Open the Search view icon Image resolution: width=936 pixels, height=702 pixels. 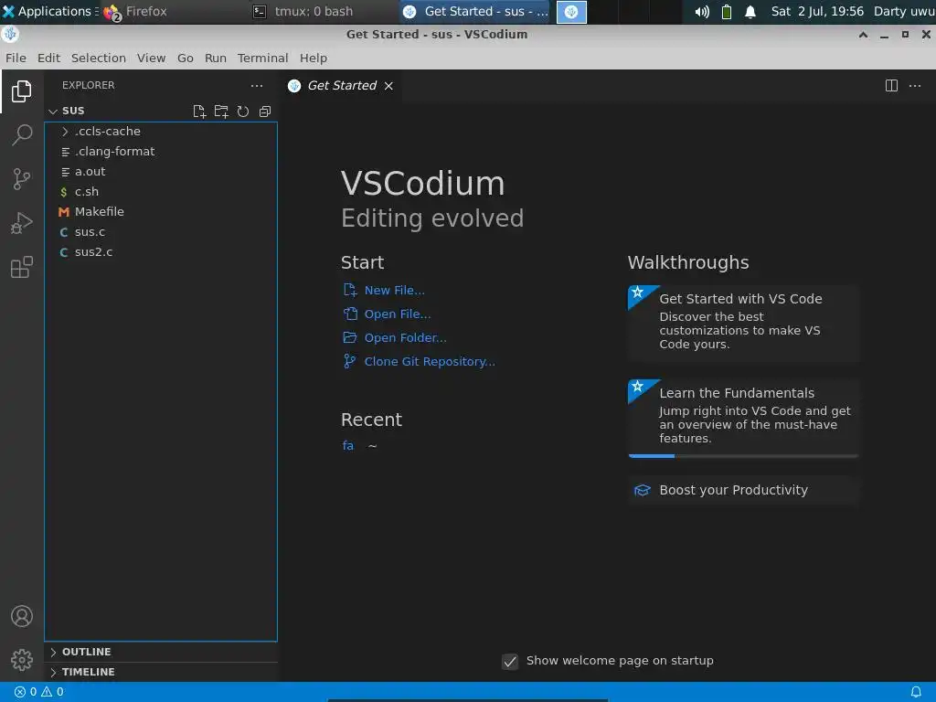point(22,135)
